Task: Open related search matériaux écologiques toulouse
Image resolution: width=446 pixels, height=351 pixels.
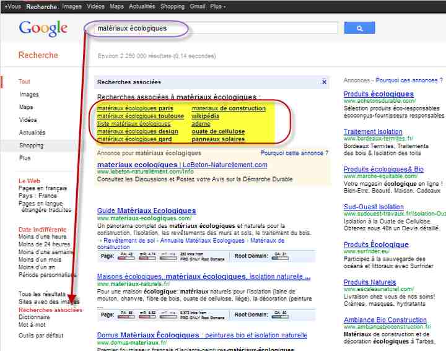Action: click(141, 116)
